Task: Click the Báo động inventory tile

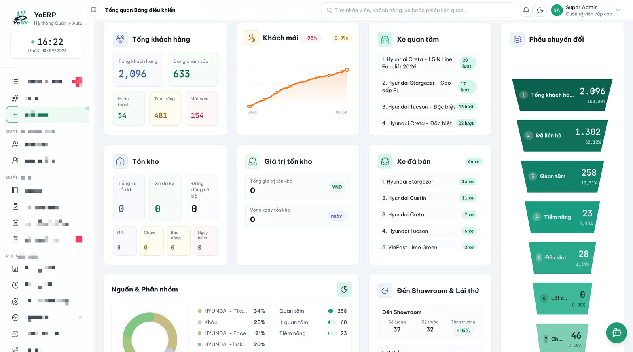Action: (179, 241)
